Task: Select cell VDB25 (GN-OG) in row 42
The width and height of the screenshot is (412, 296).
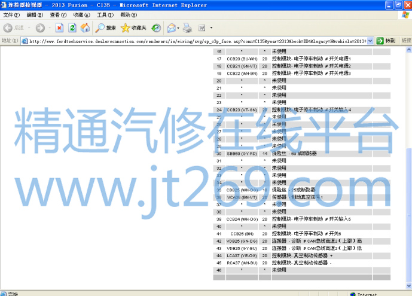Action: (242, 241)
